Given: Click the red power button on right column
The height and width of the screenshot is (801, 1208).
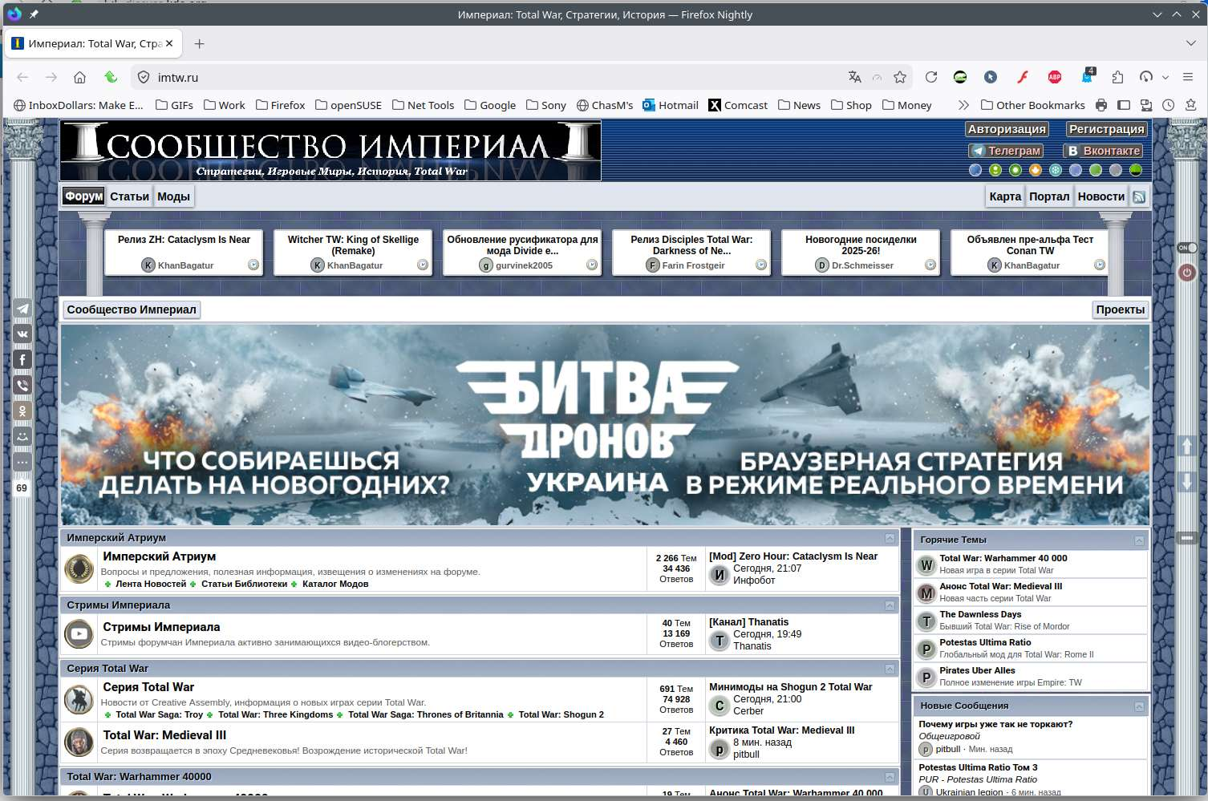Looking at the screenshot, I should click(x=1187, y=273).
